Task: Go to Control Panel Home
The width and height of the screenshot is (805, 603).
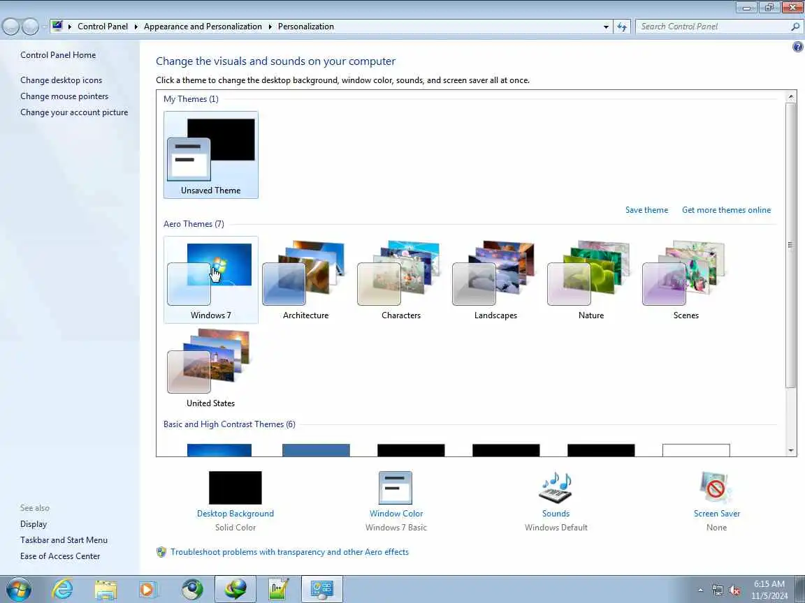Action: pyautogui.click(x=58, y=55)
